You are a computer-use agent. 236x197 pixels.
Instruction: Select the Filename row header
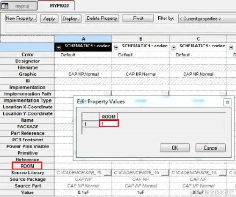tap(27, 68)
